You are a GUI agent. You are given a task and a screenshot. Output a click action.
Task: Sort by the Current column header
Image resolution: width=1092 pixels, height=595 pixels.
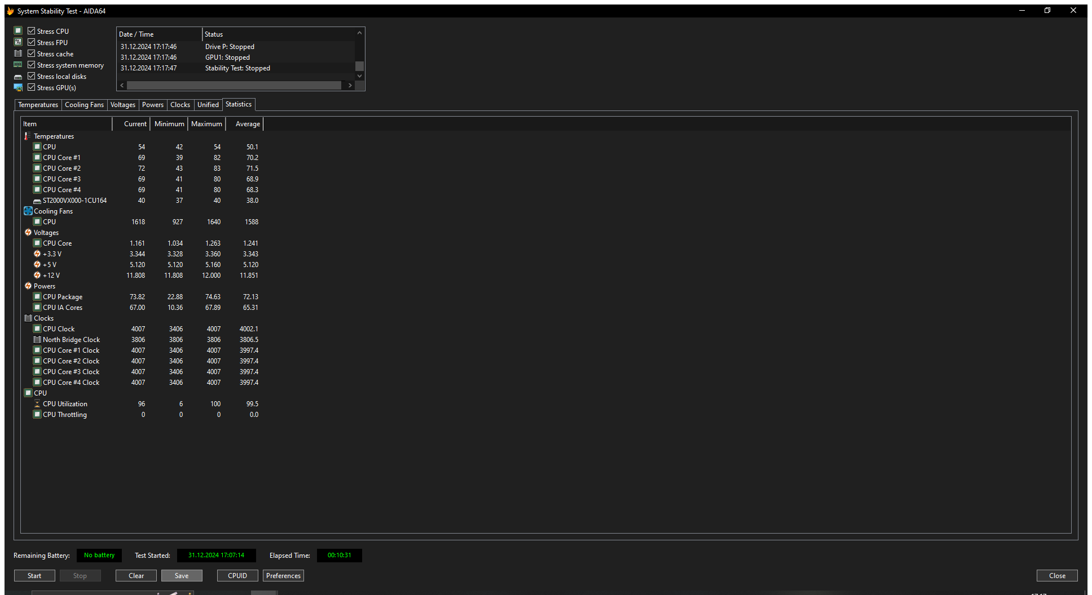(131, 124)
